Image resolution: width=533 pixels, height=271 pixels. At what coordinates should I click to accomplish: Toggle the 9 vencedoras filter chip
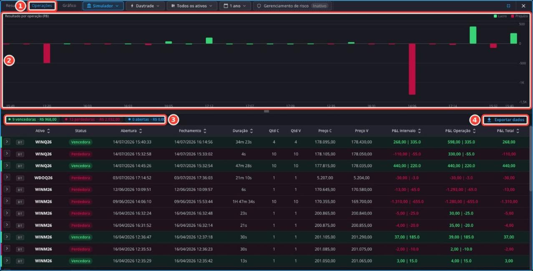[32, 120]
